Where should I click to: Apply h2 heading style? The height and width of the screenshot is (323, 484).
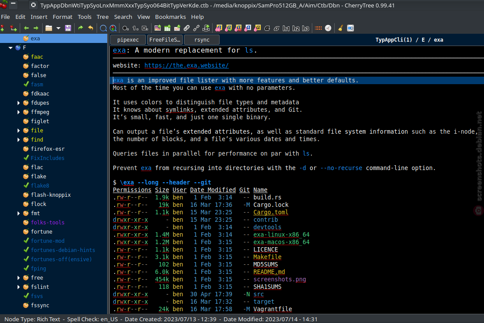(x=296, y=28)
